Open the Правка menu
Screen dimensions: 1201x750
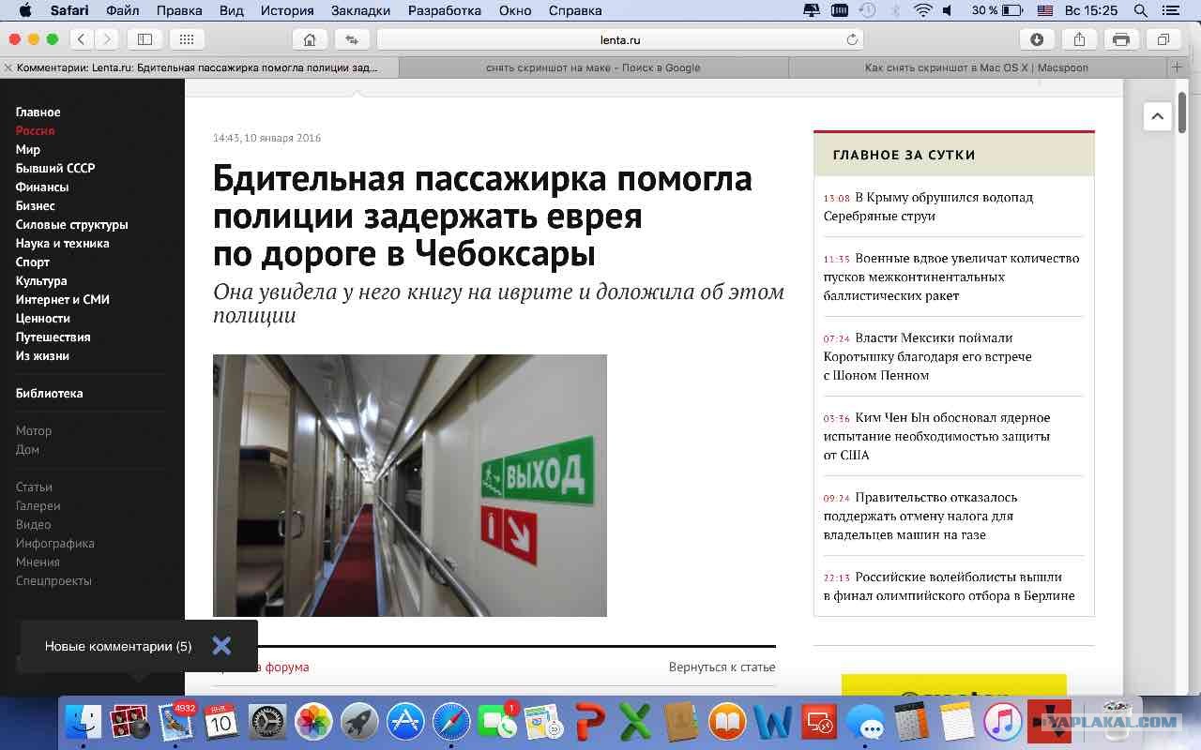coord(179,10)
